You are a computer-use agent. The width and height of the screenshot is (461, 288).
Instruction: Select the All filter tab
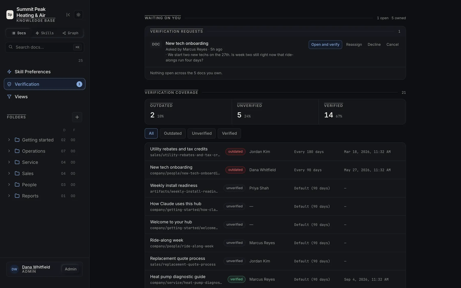click(151, 133)
